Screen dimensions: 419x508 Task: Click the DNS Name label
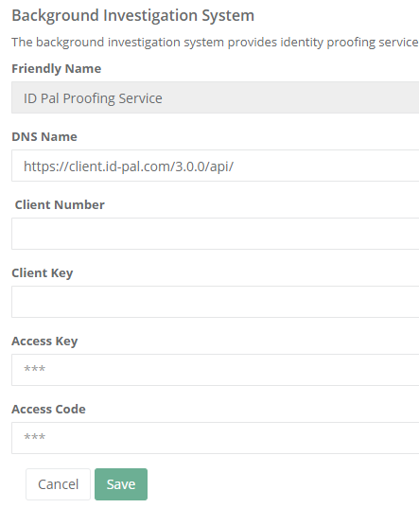click(x=44, y=137)
